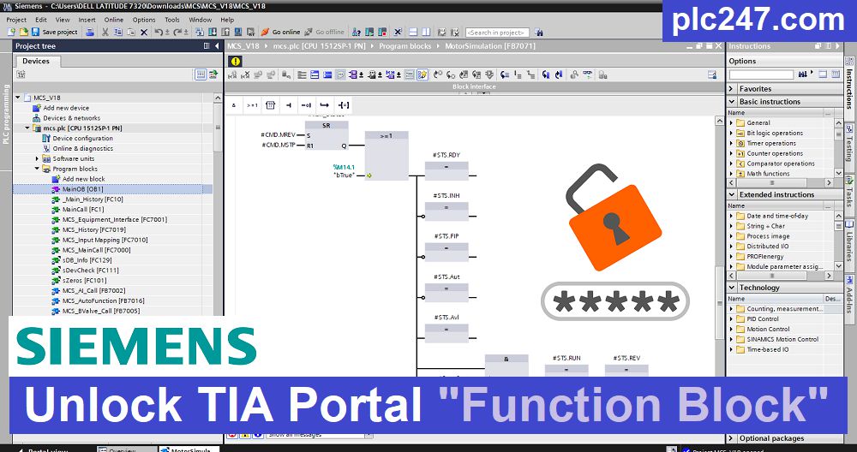Click the Delete X icon
The image size is (857, 452).
[x=144, y=33]
